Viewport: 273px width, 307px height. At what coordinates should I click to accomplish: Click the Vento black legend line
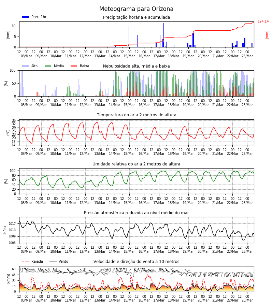coord(53,262)
